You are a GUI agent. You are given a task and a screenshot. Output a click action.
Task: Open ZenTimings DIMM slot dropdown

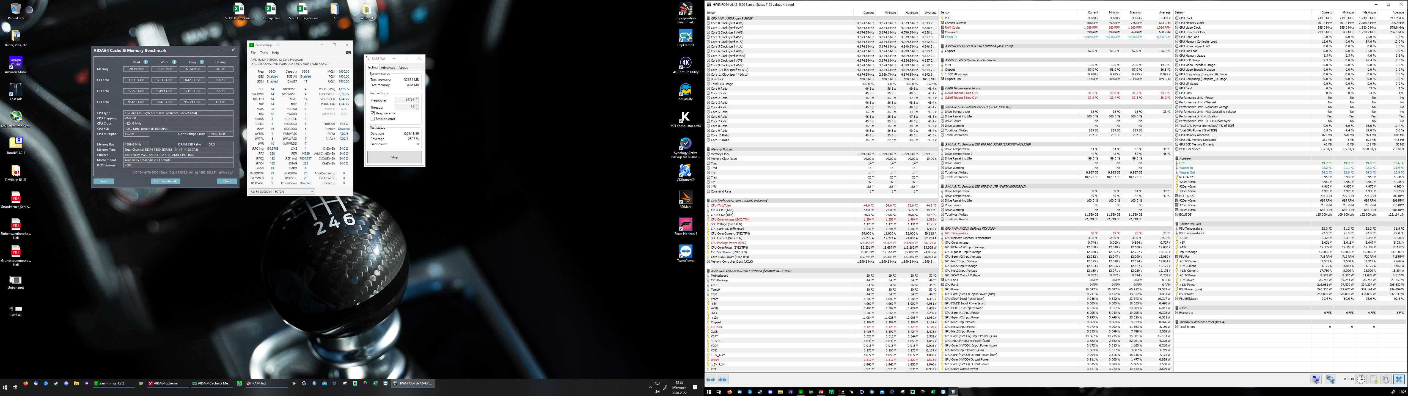[282, 191]
